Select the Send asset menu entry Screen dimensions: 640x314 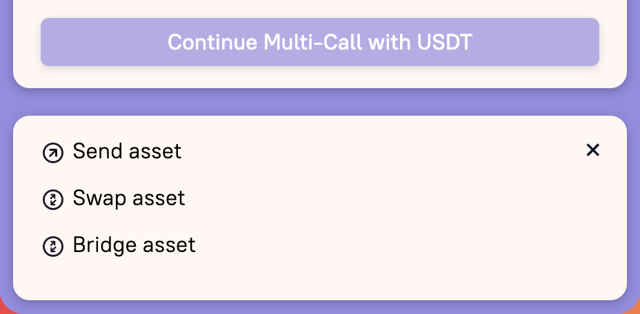(x=112, y=151)
